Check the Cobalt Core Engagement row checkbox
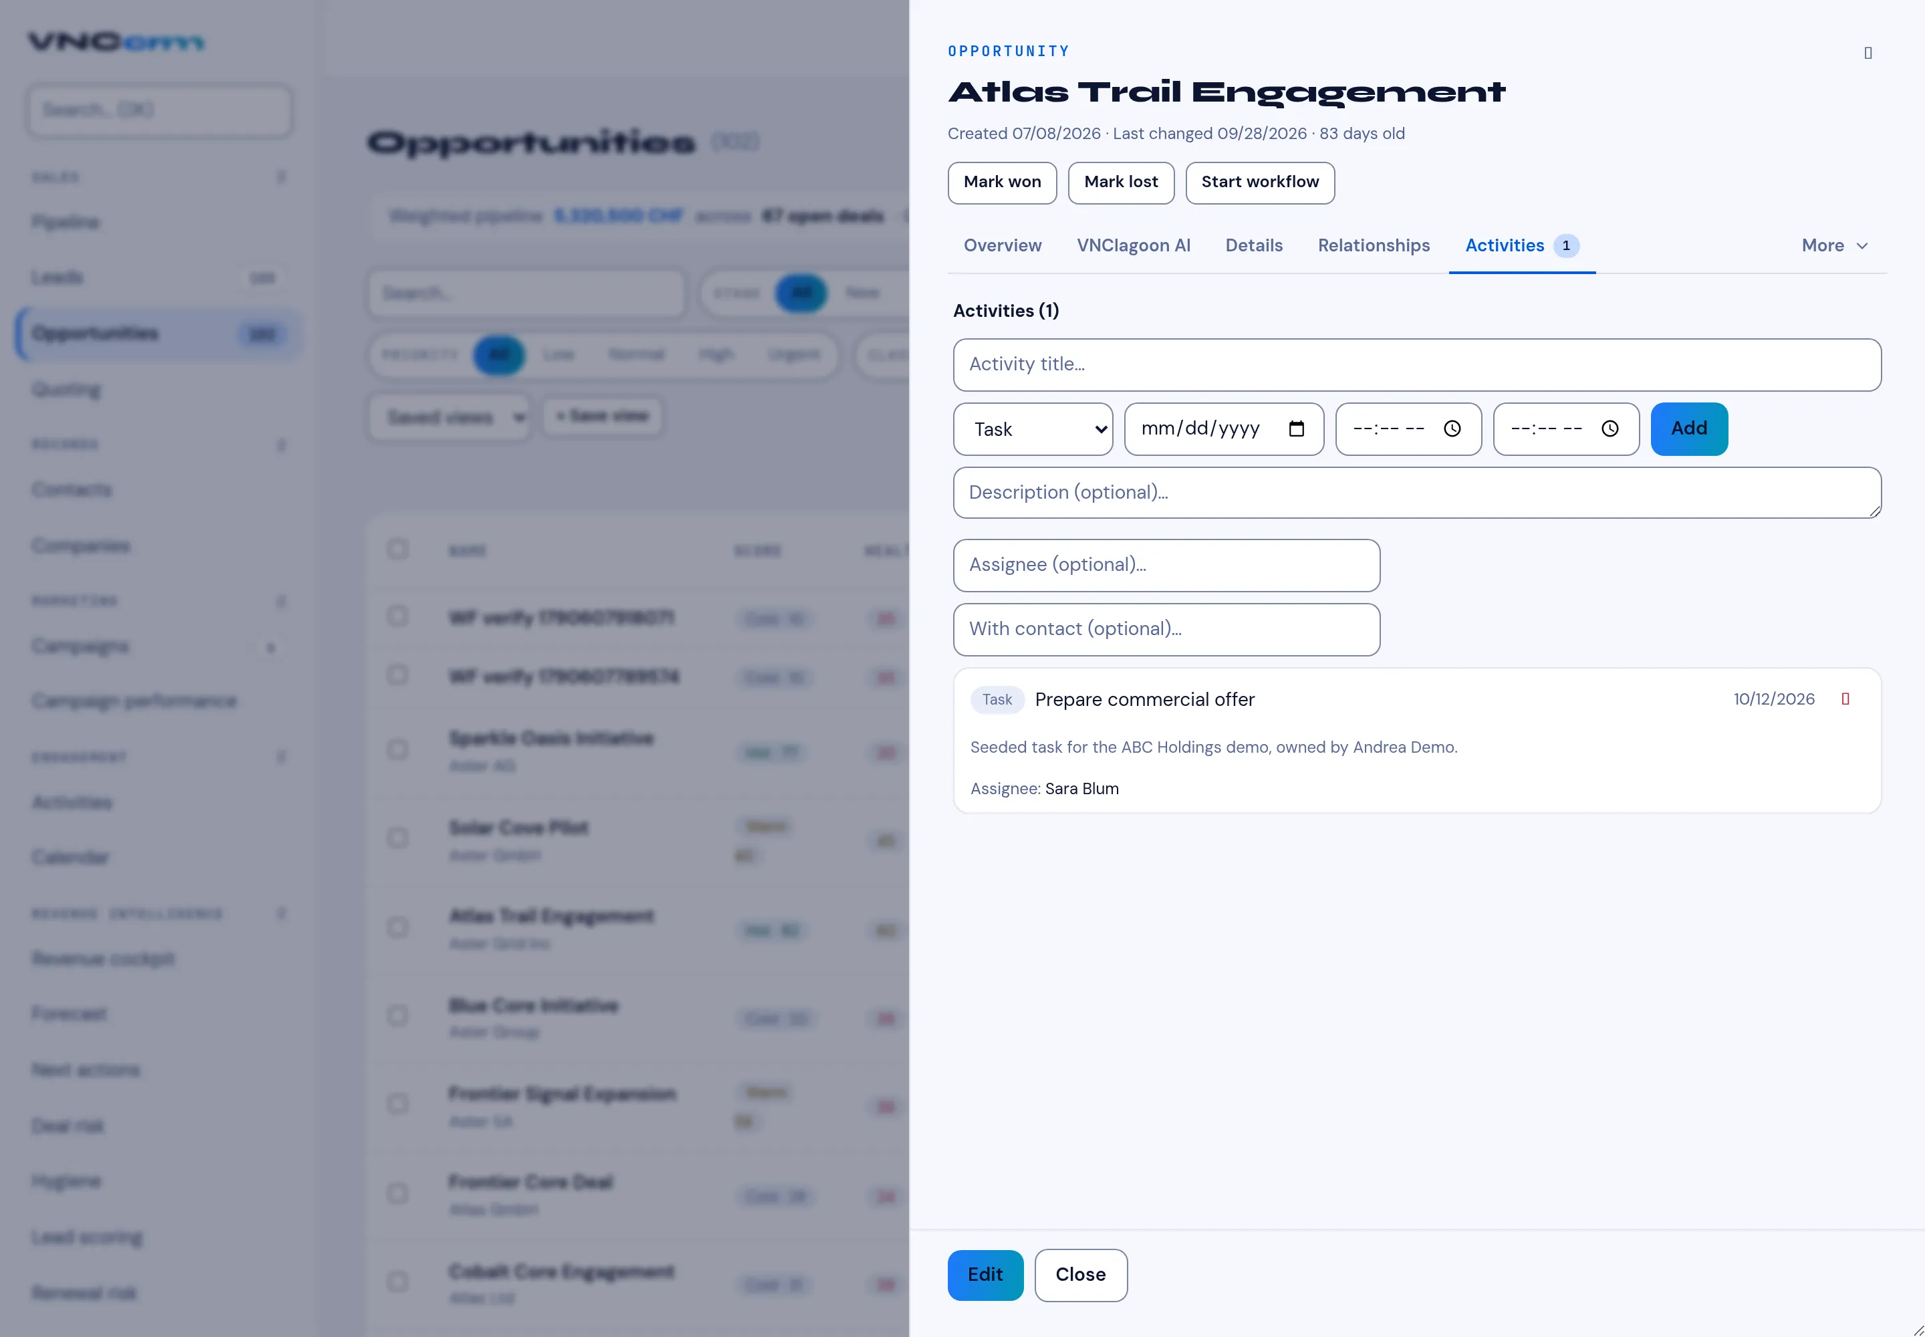The height and width of the screenshot is (1337, 1925). pyautogui.click(x=398, y=1282)
